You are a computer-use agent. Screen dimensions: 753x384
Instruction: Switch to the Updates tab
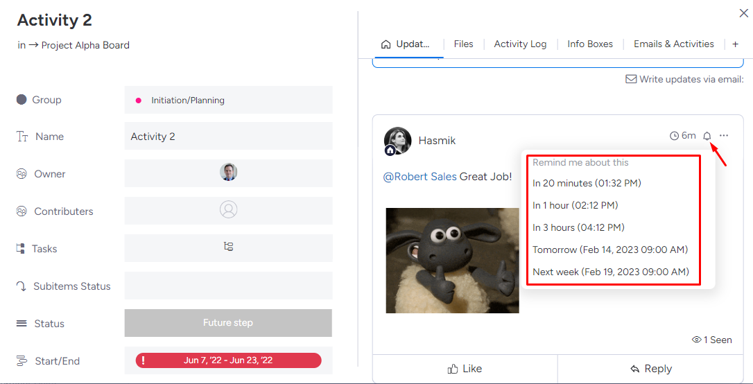click(x=405, y=44)
